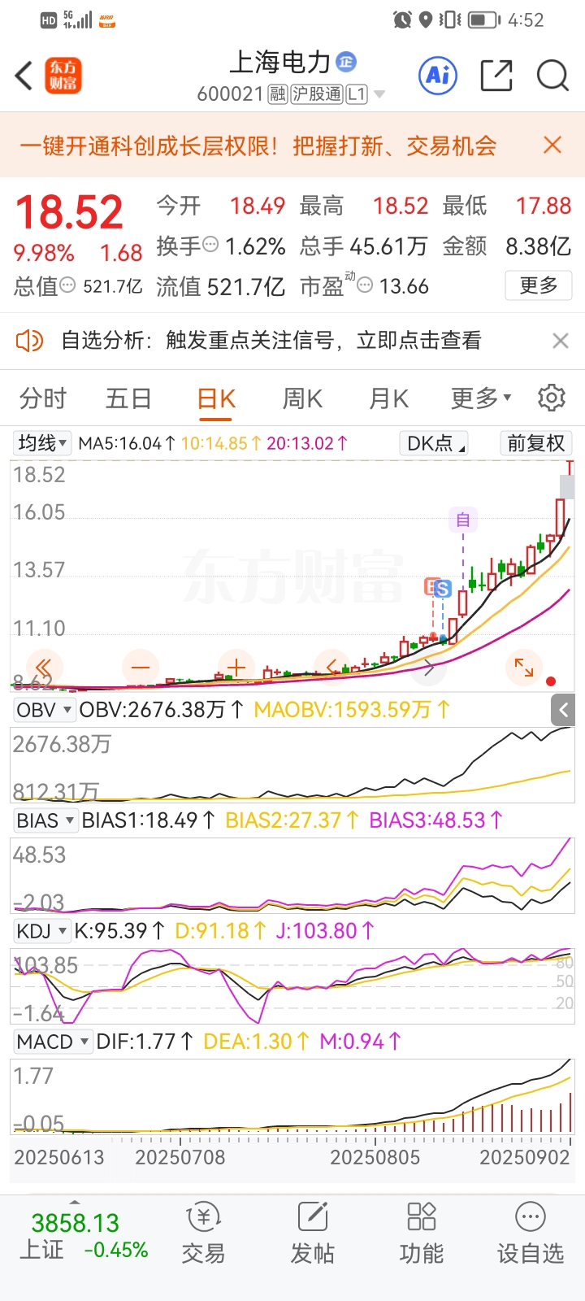This screenshot has width=585, height=1301.
Task: Expand the BIAS indicator dropdown
Action: 45,820
